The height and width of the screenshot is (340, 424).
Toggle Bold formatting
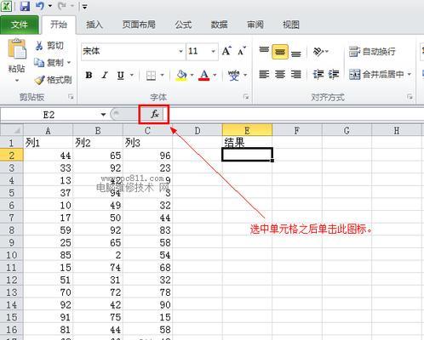[x=89, y=75]
